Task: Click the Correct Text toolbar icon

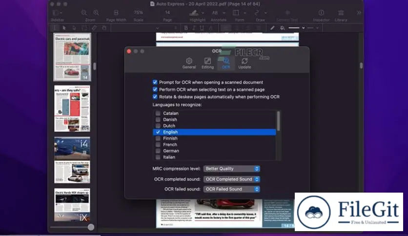Action: [287, 13]
